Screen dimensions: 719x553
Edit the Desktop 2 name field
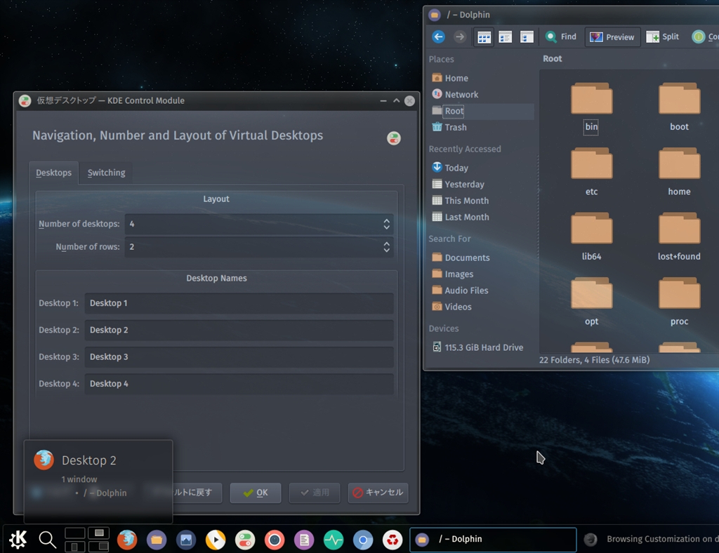pos(239,330)
